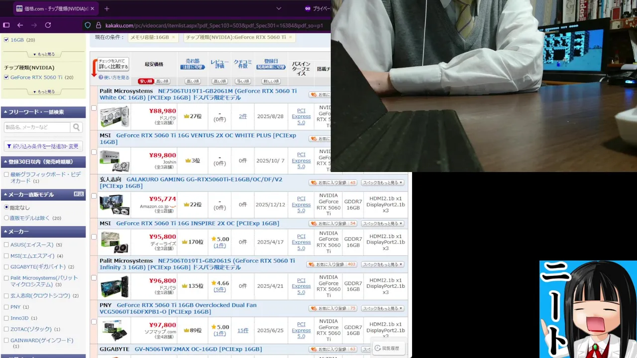Open the (5件) rating link for Palit Infinity

pos(219,289)
